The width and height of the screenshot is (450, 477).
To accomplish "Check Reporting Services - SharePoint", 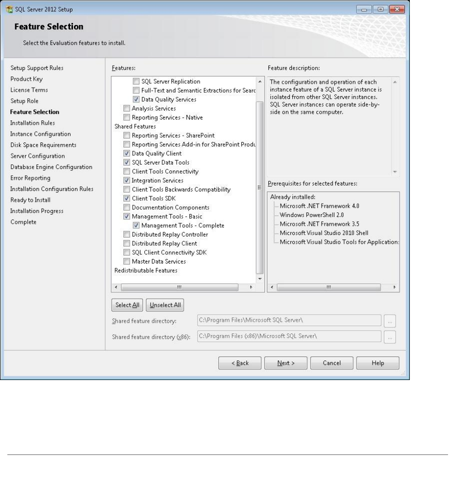I will click(x=126, y=135).
